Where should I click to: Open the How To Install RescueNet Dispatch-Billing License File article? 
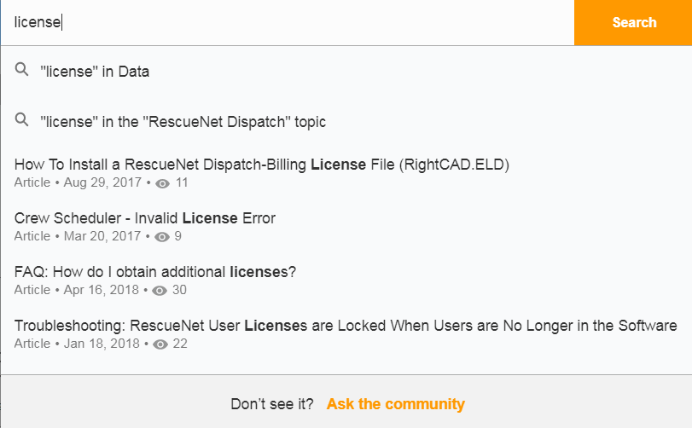point(262,165)
